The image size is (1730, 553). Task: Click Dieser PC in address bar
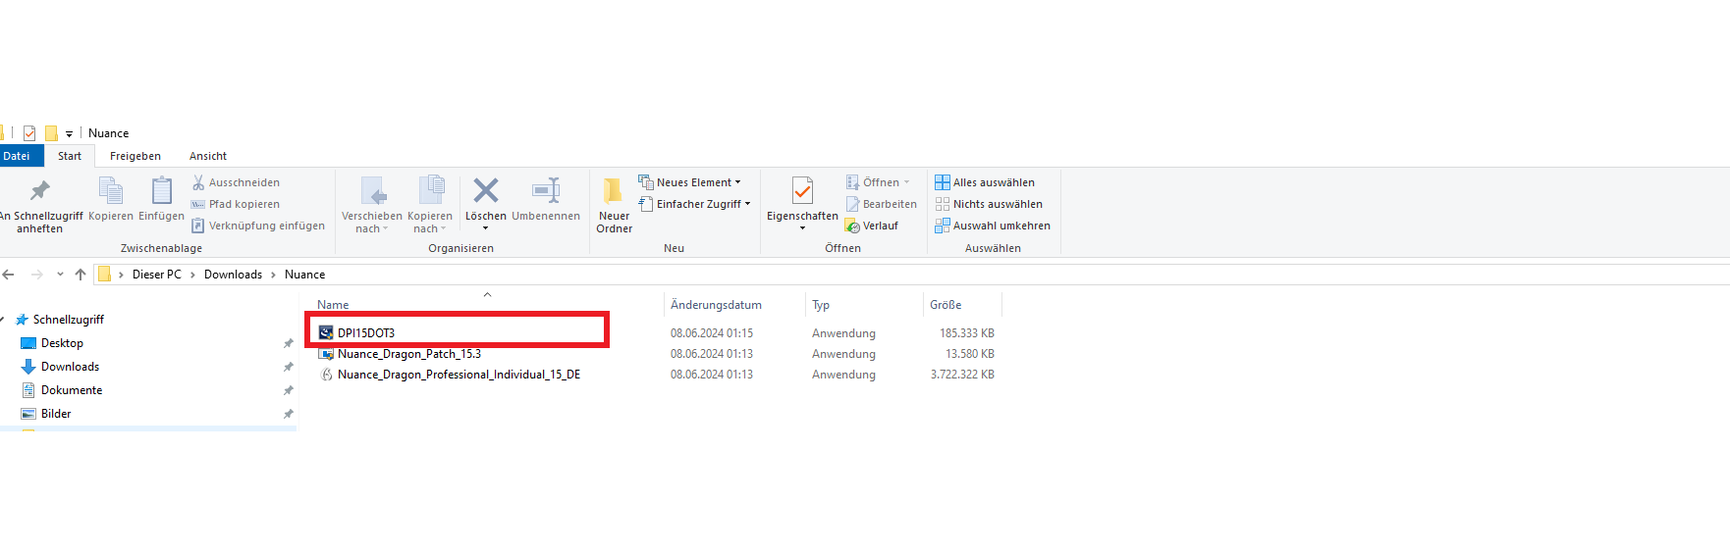[x=157, y=275]
